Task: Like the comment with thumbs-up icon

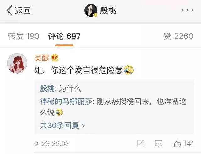Action: 177,143
